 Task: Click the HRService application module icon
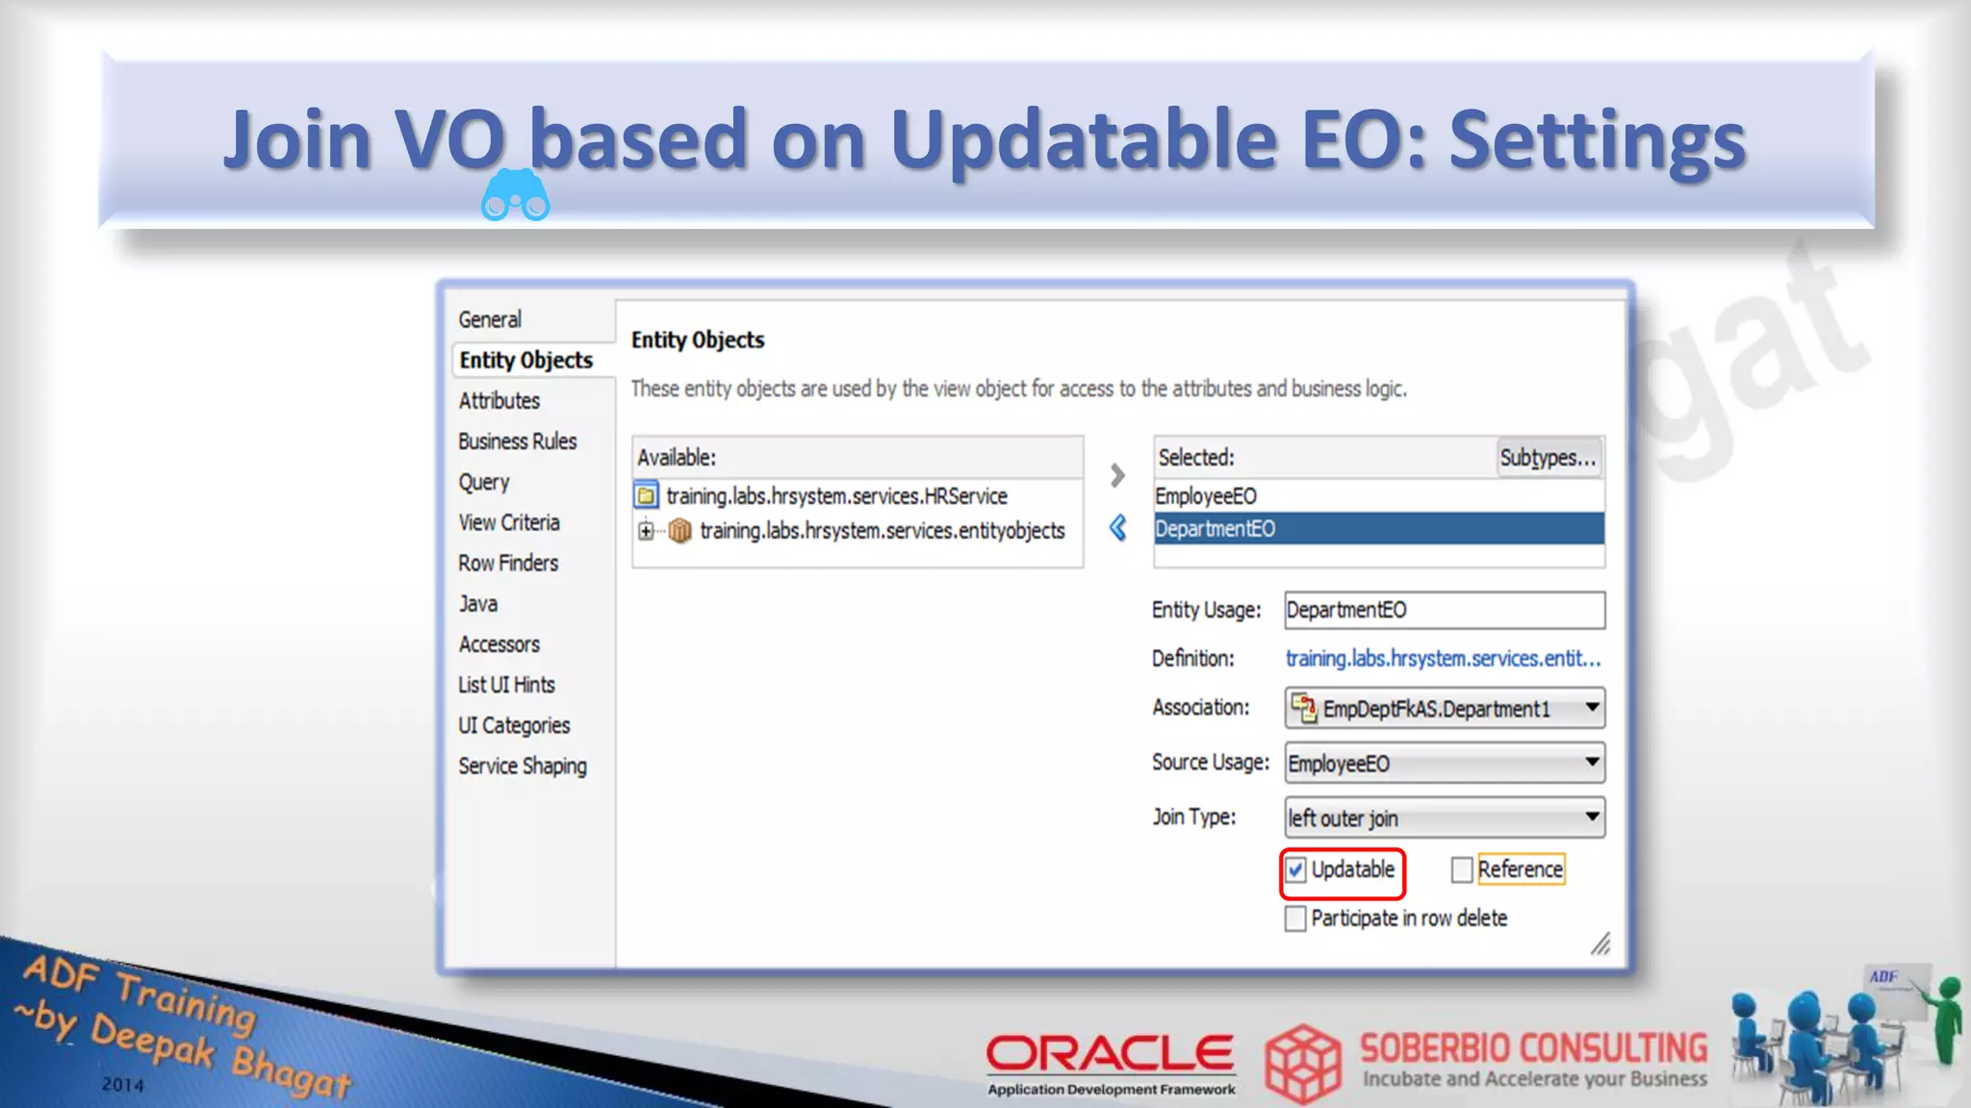[647, 496]
